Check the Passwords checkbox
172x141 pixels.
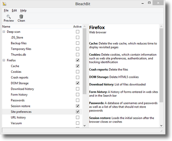78,100
